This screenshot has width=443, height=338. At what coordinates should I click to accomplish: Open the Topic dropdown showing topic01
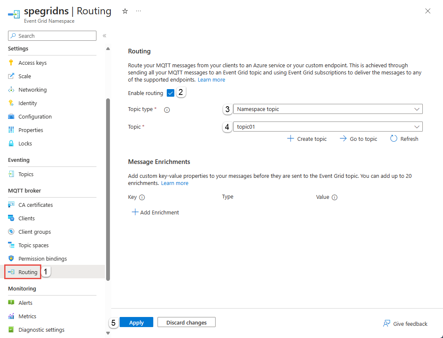(328, 127)
